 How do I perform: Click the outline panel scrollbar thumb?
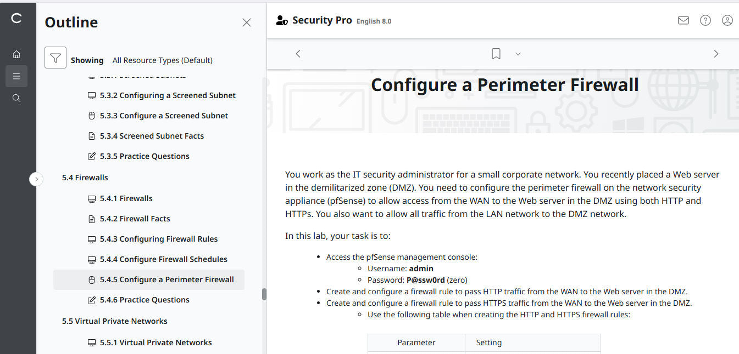point(264,294)
